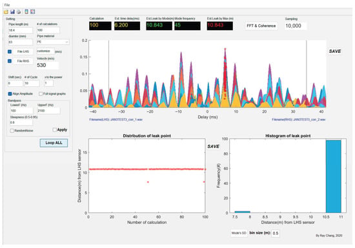Viewport: 355px width, 248px height.
Task: Open the Pipe material dropdown
Action: 53,42
